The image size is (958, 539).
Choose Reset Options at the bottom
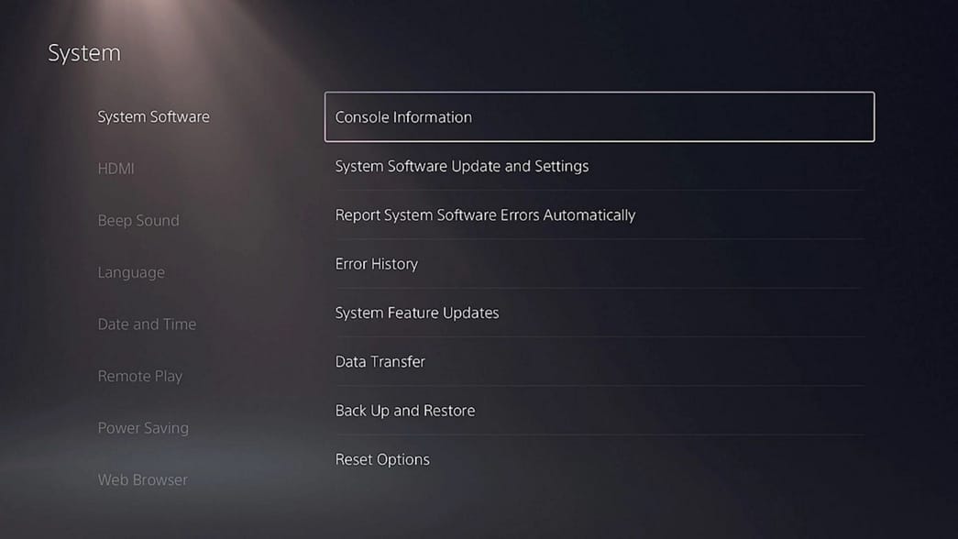(382, 459)
